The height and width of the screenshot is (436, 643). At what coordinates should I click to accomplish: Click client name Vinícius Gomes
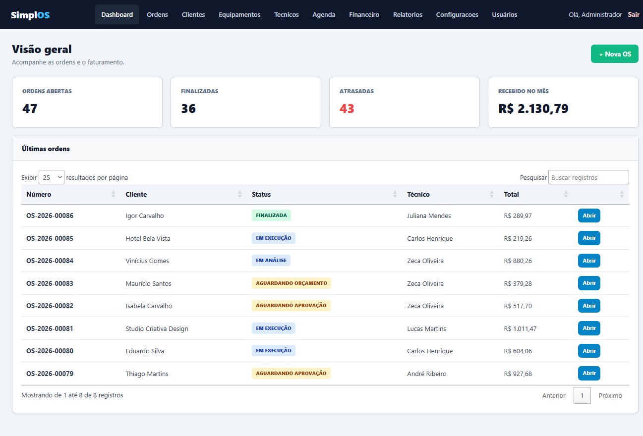point(147,261)
